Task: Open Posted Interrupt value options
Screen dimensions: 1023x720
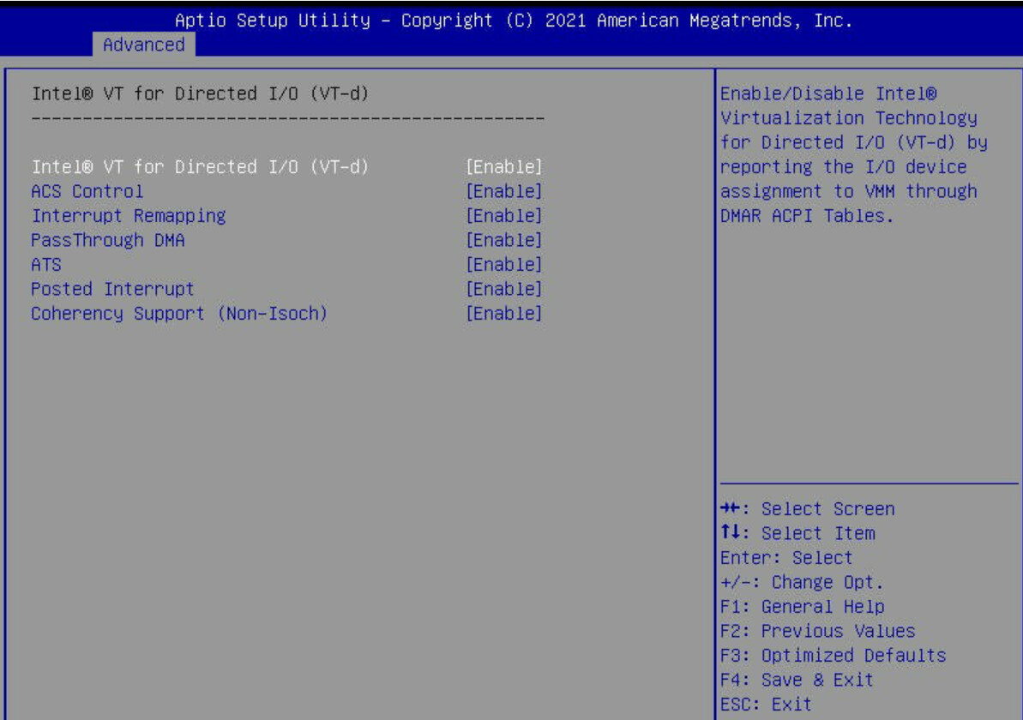Action: (502, 290)
